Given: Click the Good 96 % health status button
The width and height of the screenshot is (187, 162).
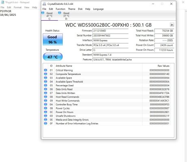Looking at the screenshot, I should tap(53, 39).
